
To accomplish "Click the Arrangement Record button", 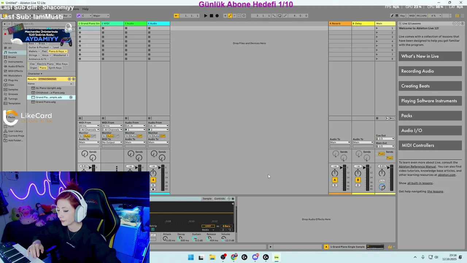I will tap(217, 16).
